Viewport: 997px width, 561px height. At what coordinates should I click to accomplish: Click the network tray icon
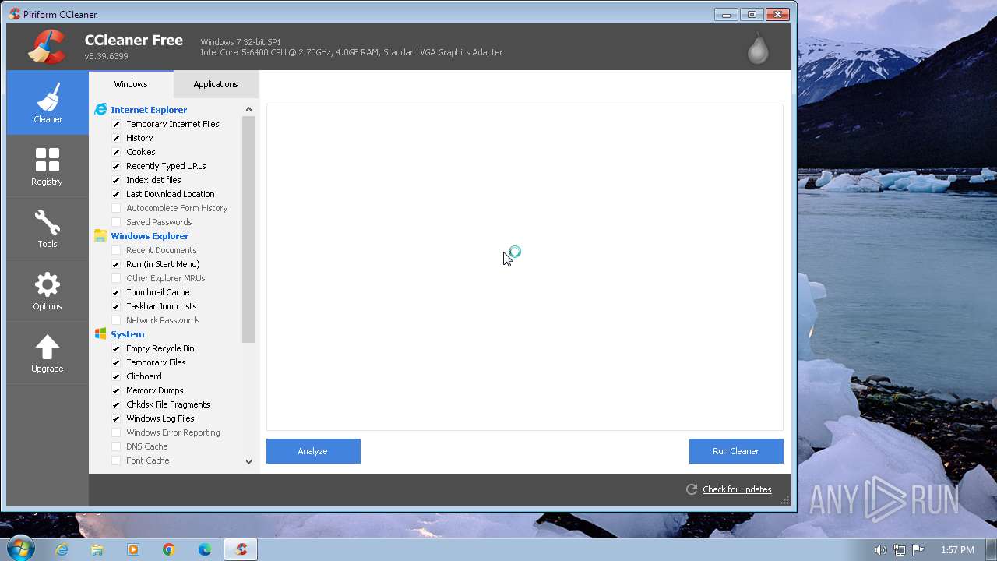[x=900, y=550]
